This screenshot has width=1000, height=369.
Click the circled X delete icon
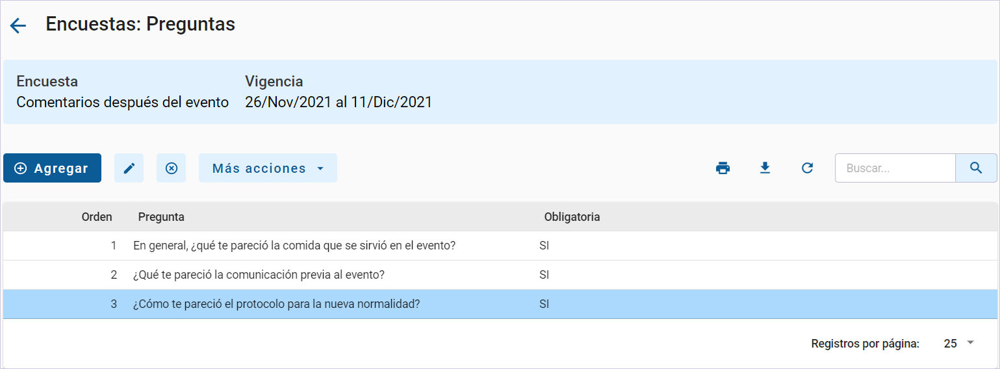point(171,168)
